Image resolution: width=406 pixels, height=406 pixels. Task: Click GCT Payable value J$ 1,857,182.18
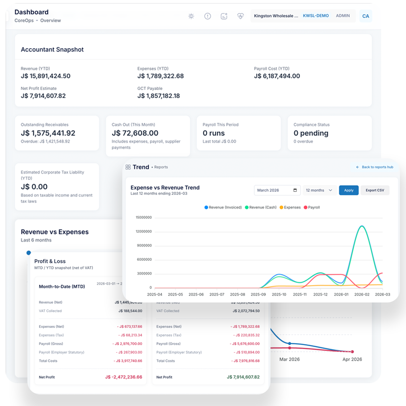pos(158,96)
